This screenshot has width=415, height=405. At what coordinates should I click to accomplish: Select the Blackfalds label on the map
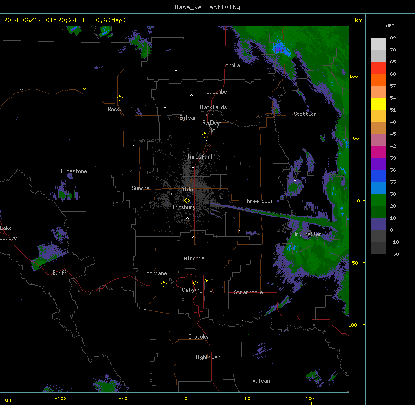212,107
